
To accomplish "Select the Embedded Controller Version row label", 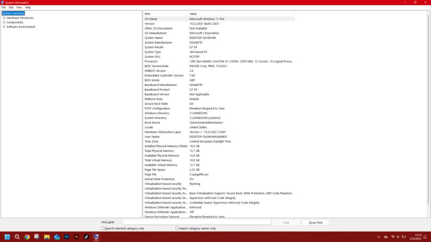I will point(164,76).
